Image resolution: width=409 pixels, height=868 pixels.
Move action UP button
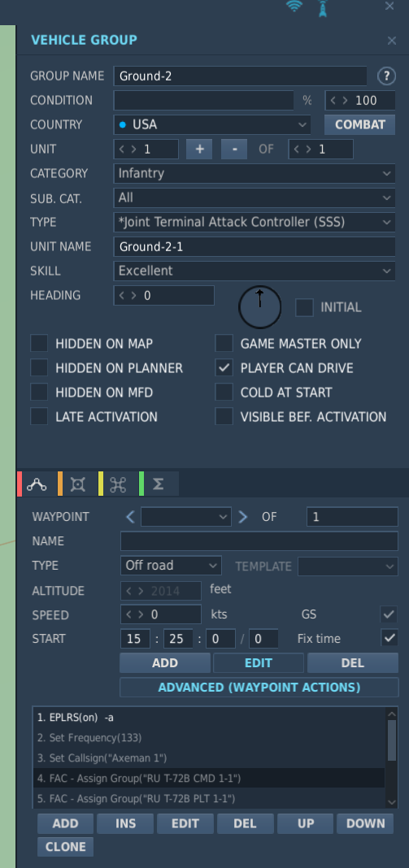(x=306, y=823)
